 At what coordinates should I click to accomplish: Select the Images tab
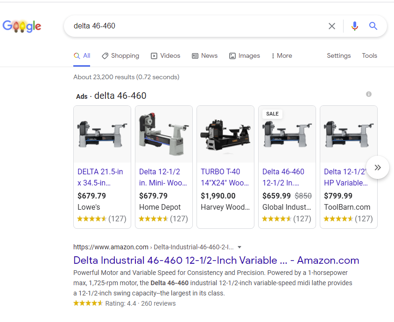click(x=244, y=55)
